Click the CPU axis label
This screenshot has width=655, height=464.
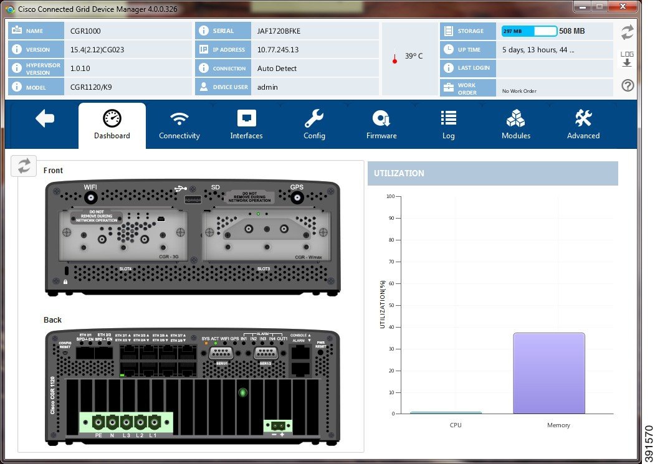pos(456,425)
